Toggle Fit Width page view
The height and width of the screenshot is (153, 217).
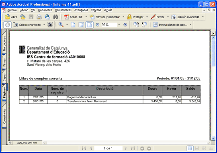[89, 25]
